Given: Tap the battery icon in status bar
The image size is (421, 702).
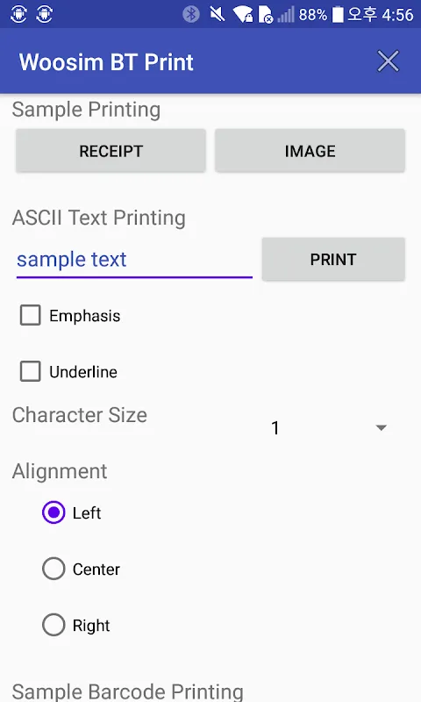Looking at the screenshot, I should coord(339,14).
